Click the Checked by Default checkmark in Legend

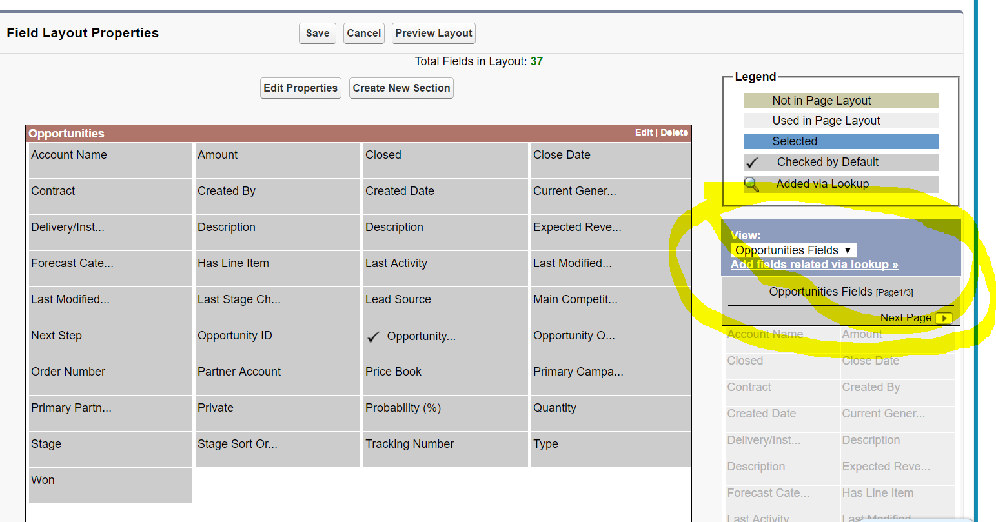[753, 162]
